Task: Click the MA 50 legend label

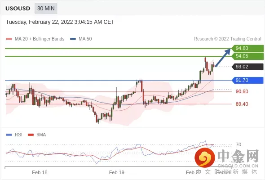Action: point(85,39)
